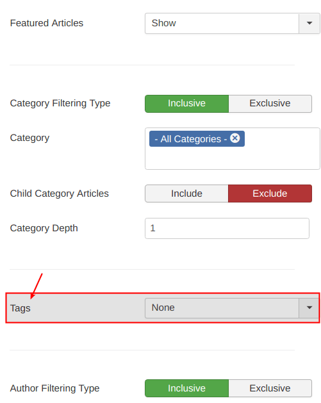Open the Featured Articles dropdown arrow
321x403 pixels.
point(309,24)
